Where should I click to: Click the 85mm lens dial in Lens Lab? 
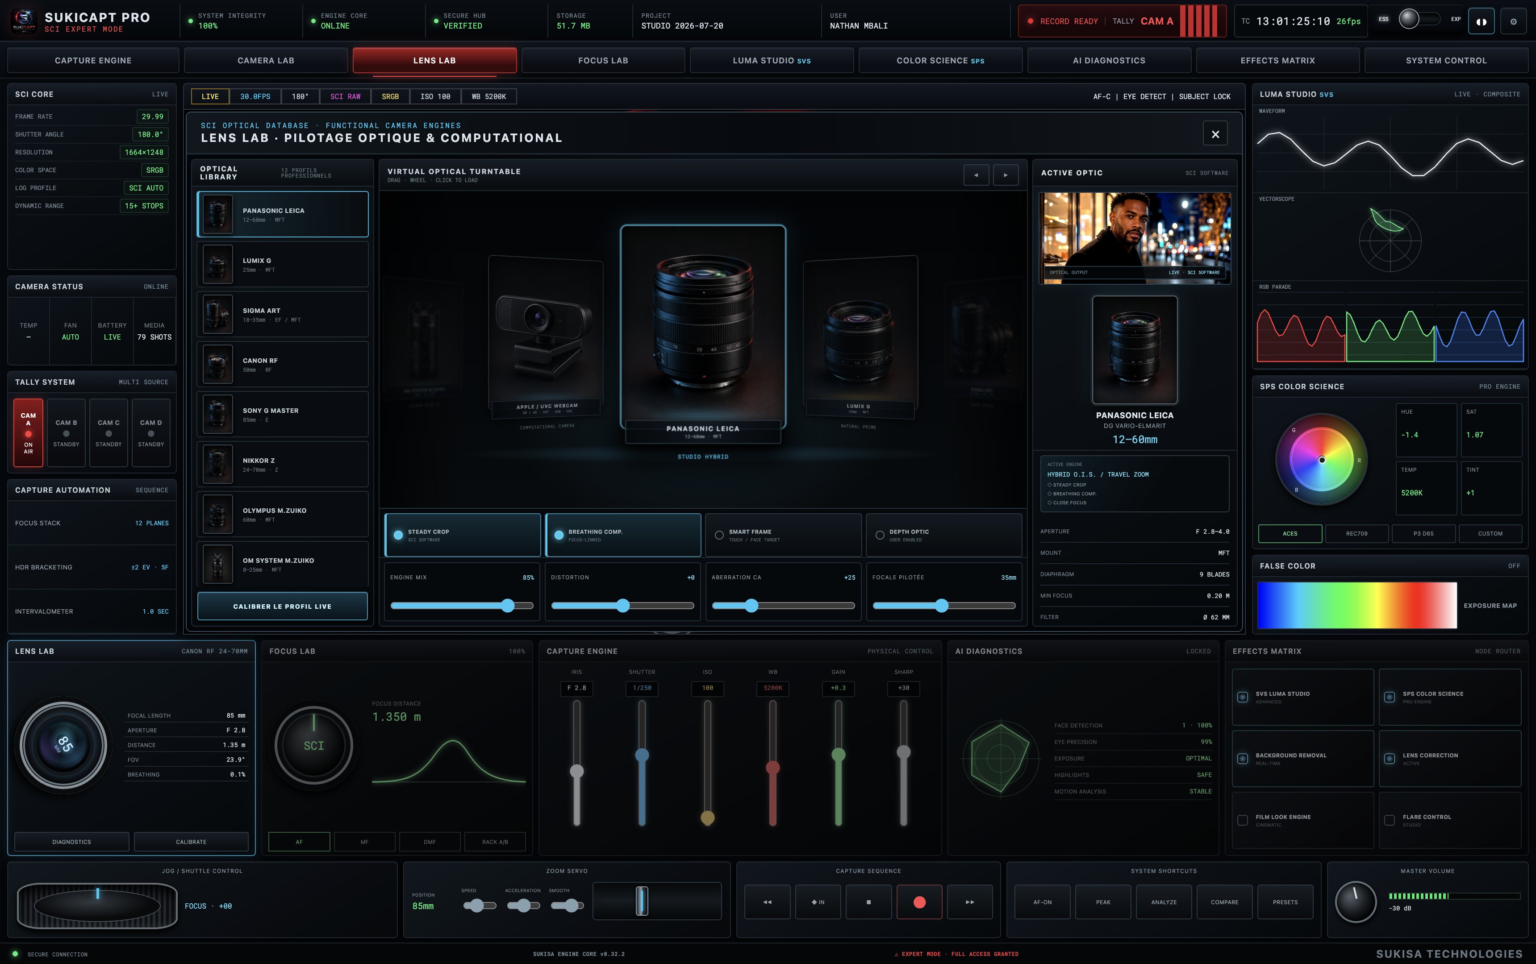(x=64, y=745)
